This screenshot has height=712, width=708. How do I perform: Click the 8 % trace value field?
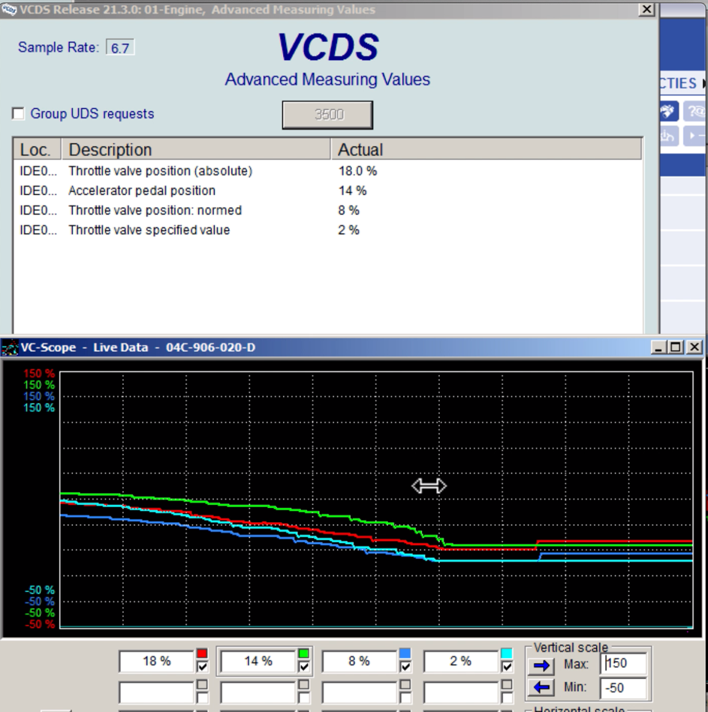click(x=360, y=661)
